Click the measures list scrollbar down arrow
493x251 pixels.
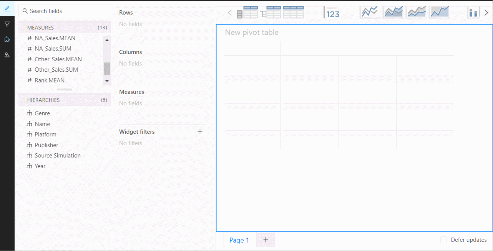107,81
